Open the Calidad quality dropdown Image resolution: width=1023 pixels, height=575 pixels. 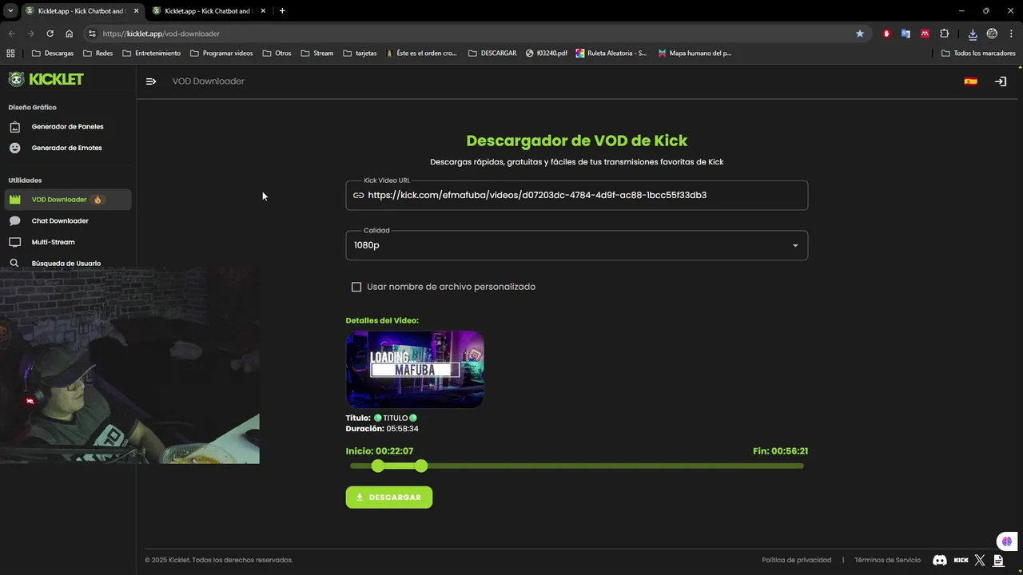click(576, 245)
